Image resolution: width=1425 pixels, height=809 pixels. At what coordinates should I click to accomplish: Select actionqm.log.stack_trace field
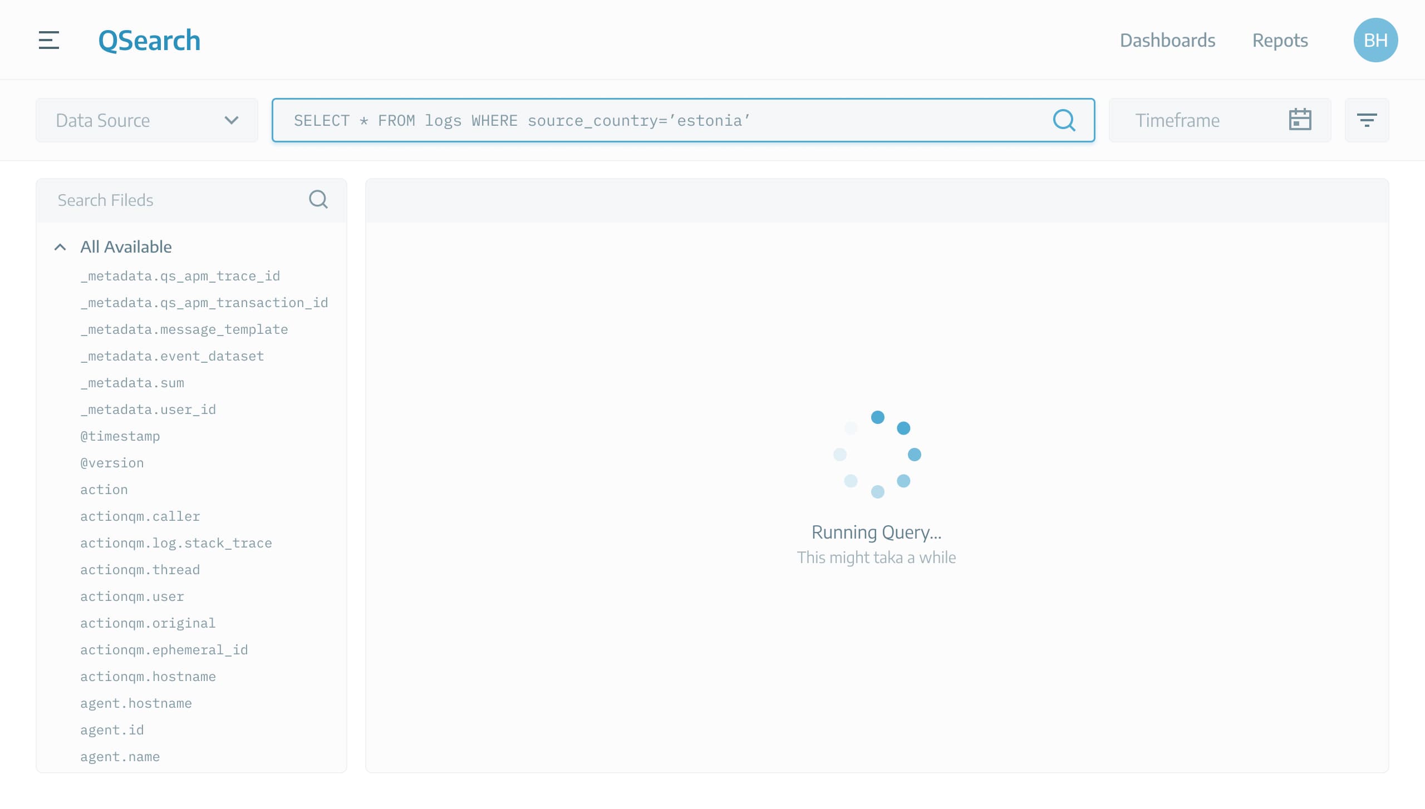pos(176,543)
